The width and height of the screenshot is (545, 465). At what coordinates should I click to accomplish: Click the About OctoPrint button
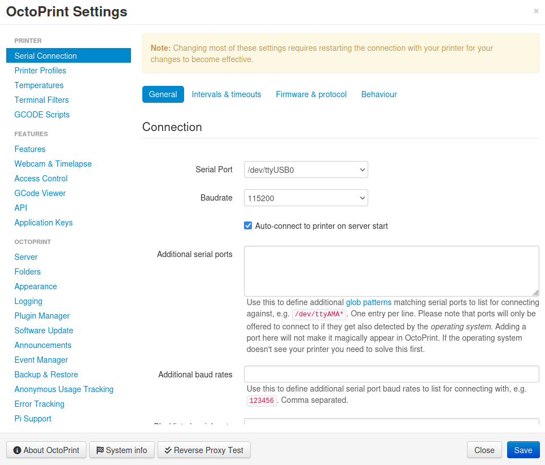pos(46,450)
